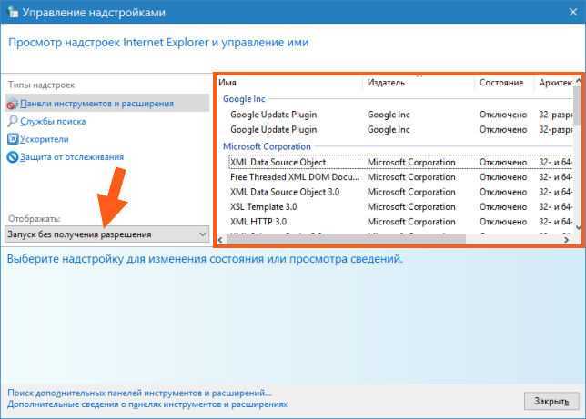Open Дополнительные сведения о панелях link

(147, 404)
